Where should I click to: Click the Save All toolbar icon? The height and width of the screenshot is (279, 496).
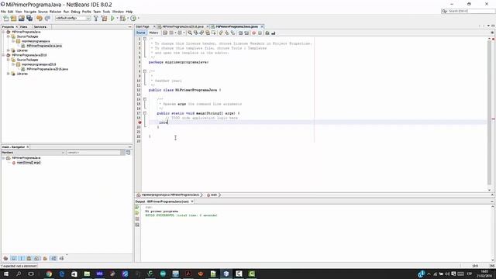pyautogui.click(x=29, y=19)
